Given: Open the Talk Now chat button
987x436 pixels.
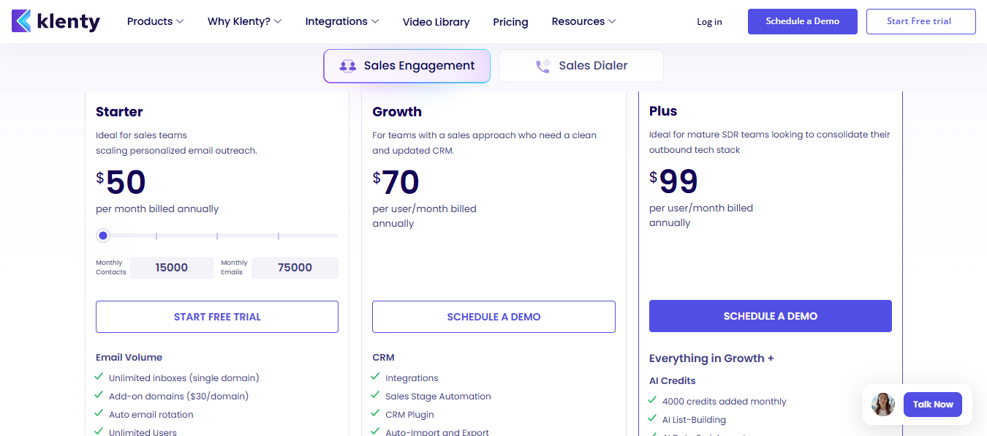Looking at the screenshot, I should (x=933, y=405).
